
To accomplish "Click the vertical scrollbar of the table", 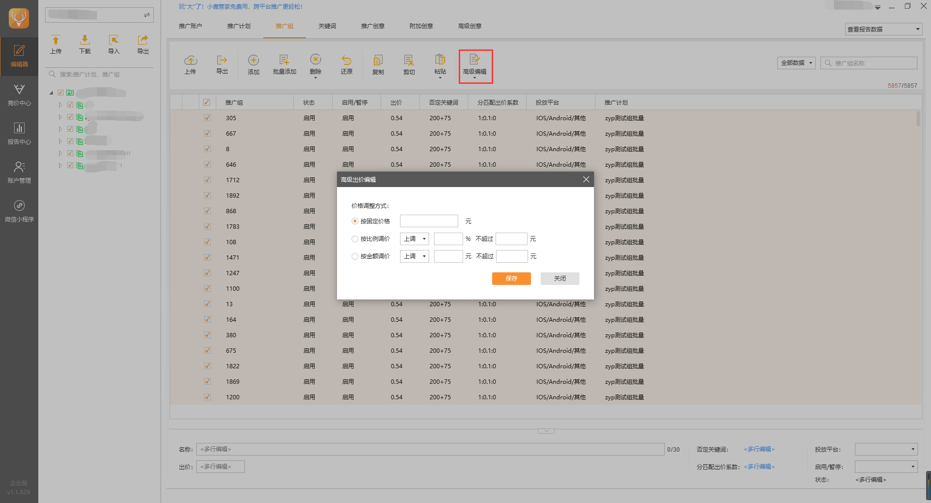I will 918,119.
